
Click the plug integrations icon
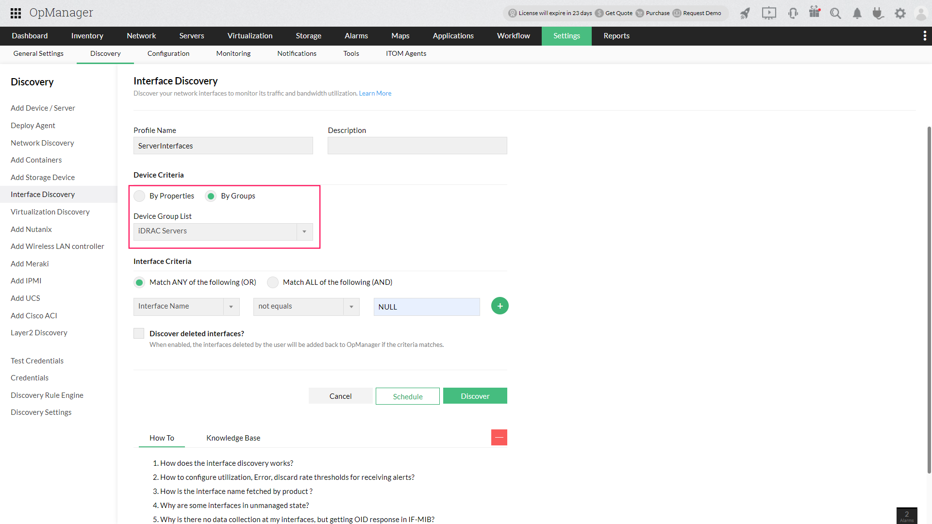(878, 13)
